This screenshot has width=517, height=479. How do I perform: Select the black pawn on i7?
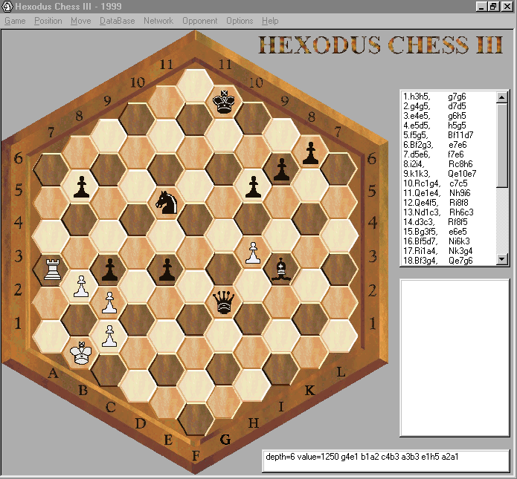click(281, 169)
